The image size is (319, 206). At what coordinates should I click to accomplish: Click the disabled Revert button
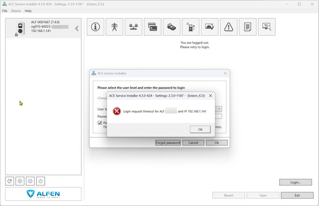point(228,195)
